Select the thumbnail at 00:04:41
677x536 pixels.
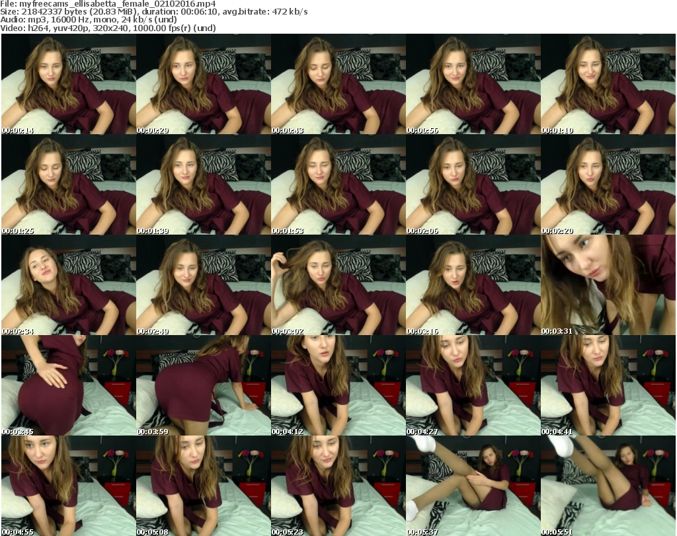[608, 385]
